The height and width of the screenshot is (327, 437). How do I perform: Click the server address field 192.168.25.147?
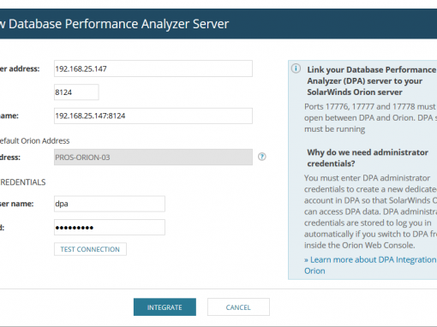pos(153,68)
